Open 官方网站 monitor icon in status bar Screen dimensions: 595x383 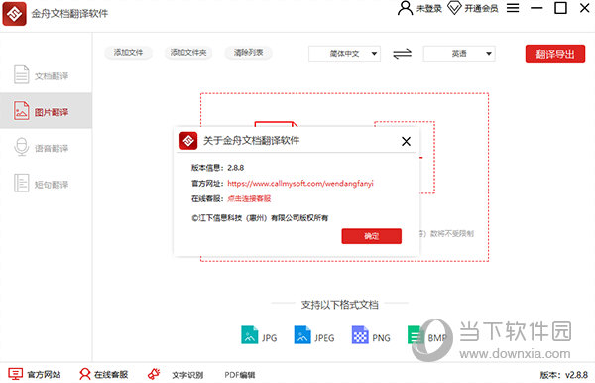click(16, 374)
